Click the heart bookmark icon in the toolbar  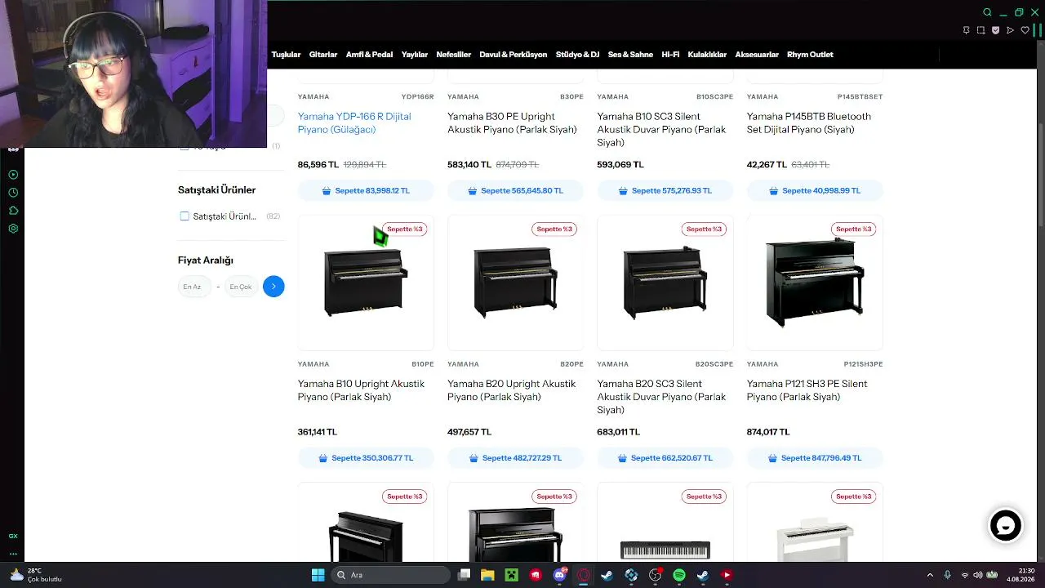(x=1025, y=30)
